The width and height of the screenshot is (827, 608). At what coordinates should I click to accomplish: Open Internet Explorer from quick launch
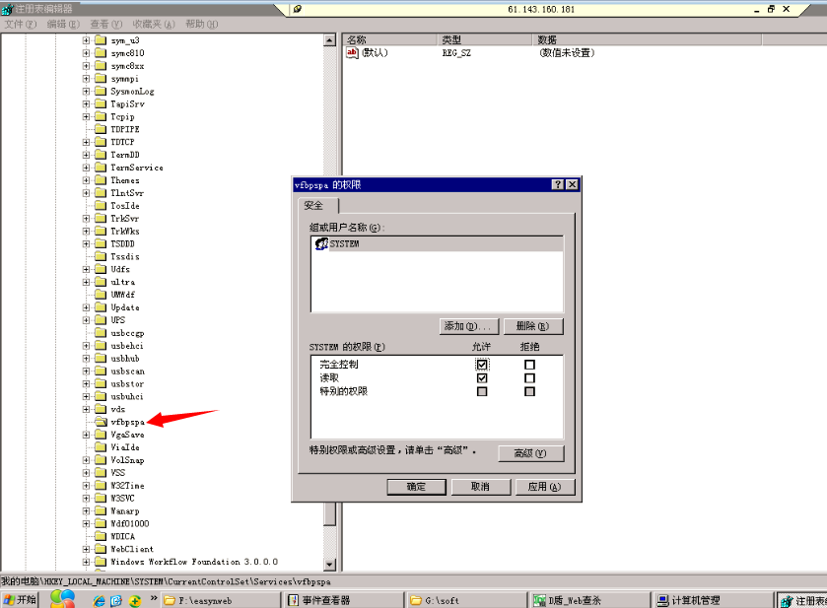pos(99,601)
